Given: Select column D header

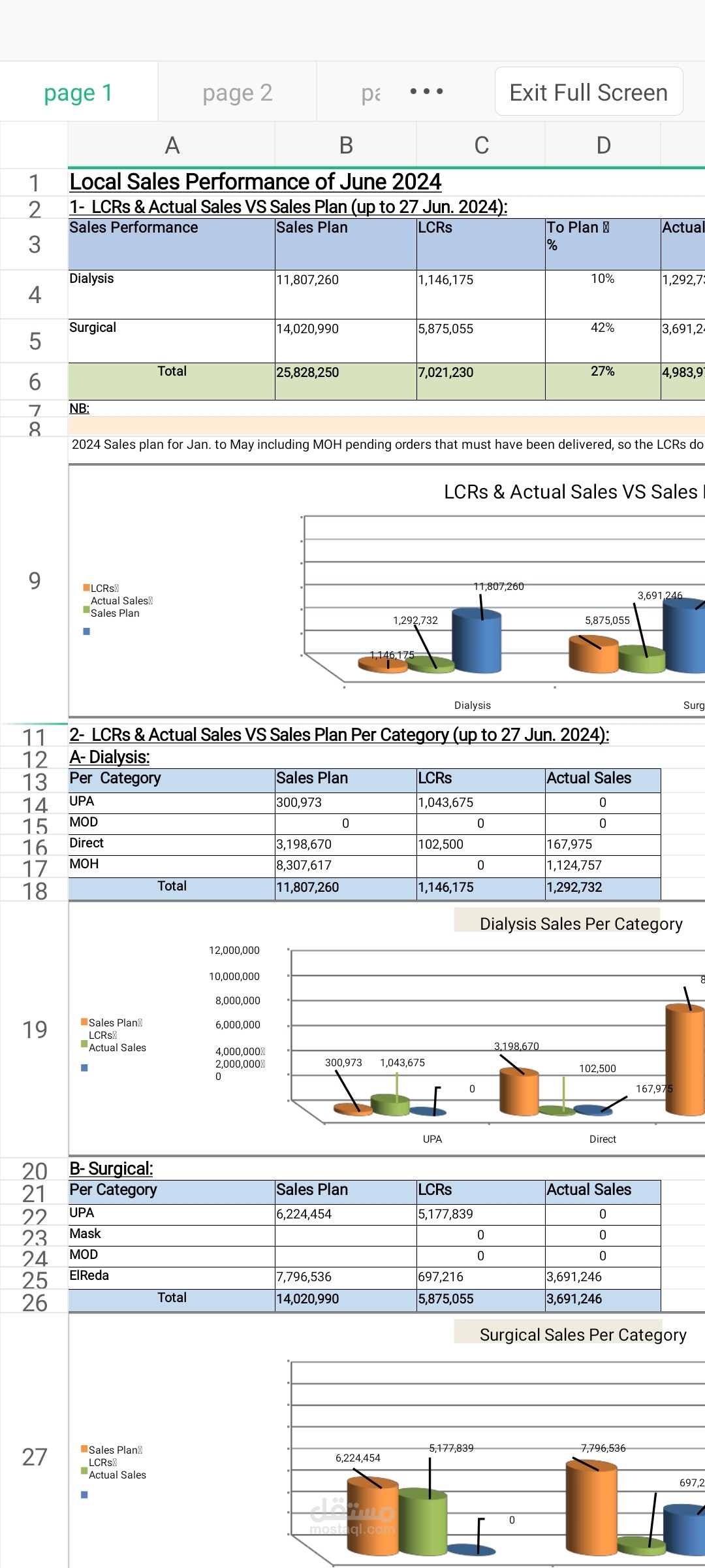Looking at the screenshot, I should pyautogui.click(x=603, y=145).
